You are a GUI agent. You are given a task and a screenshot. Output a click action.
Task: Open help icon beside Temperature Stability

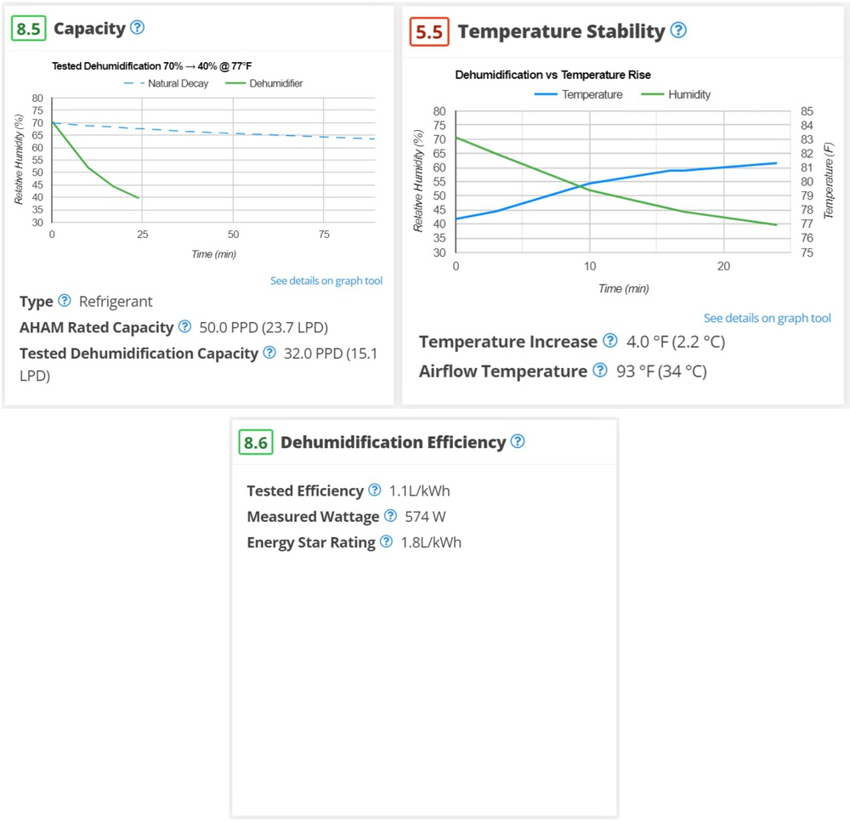677,31
